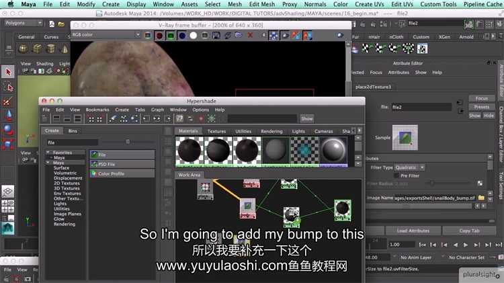Switch to Utilities tab in Hypershade

pos(243,131)
